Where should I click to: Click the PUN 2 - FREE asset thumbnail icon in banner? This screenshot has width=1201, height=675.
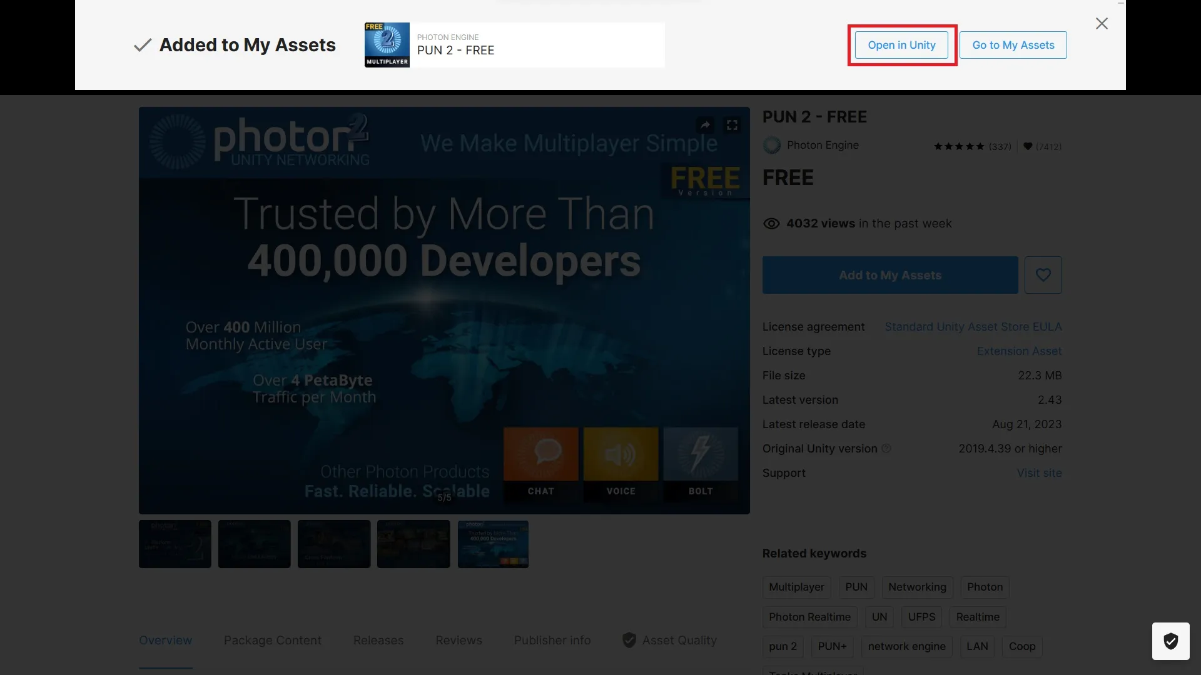[x=387, y=45]
